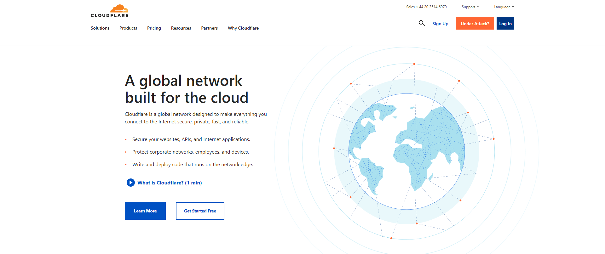Screen dimensions: 605x254
Task: Click the Cloudflare logo
Action: (110, 11)
